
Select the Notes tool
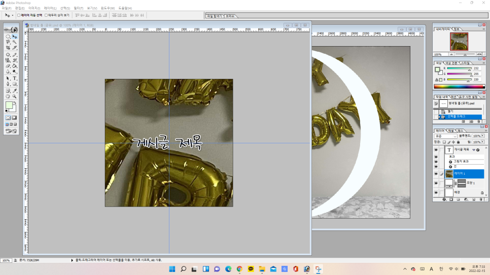tap(8, 91)
